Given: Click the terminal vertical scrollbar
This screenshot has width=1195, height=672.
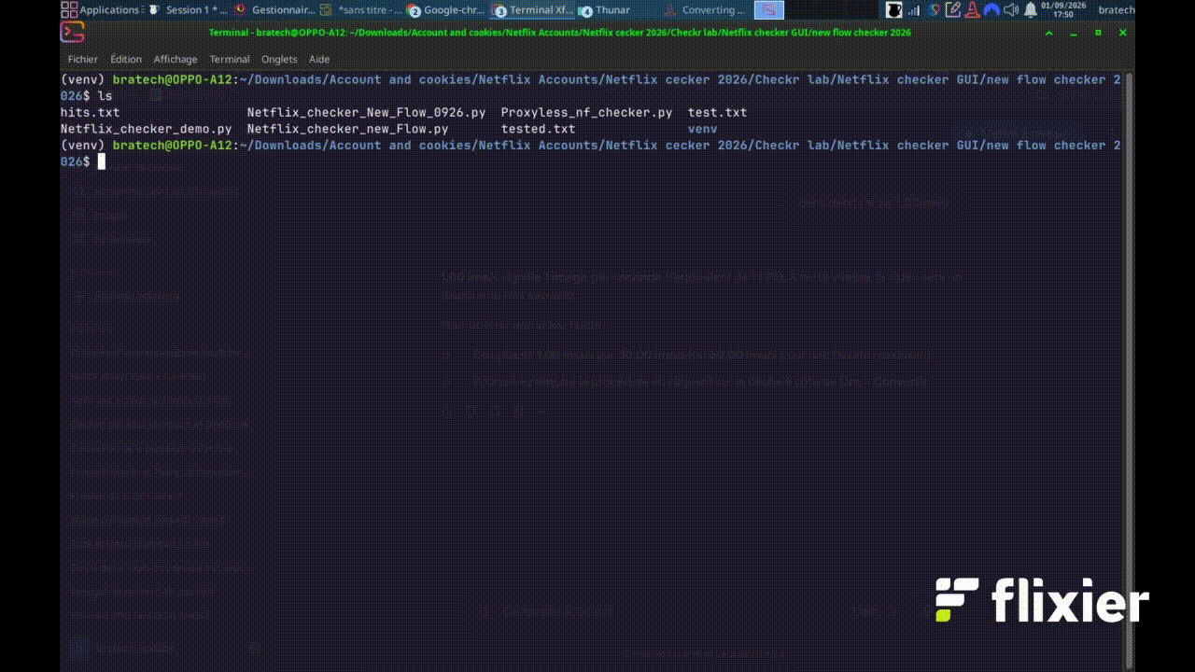Looking at the screenshot, I should [x=1130, y=371].
